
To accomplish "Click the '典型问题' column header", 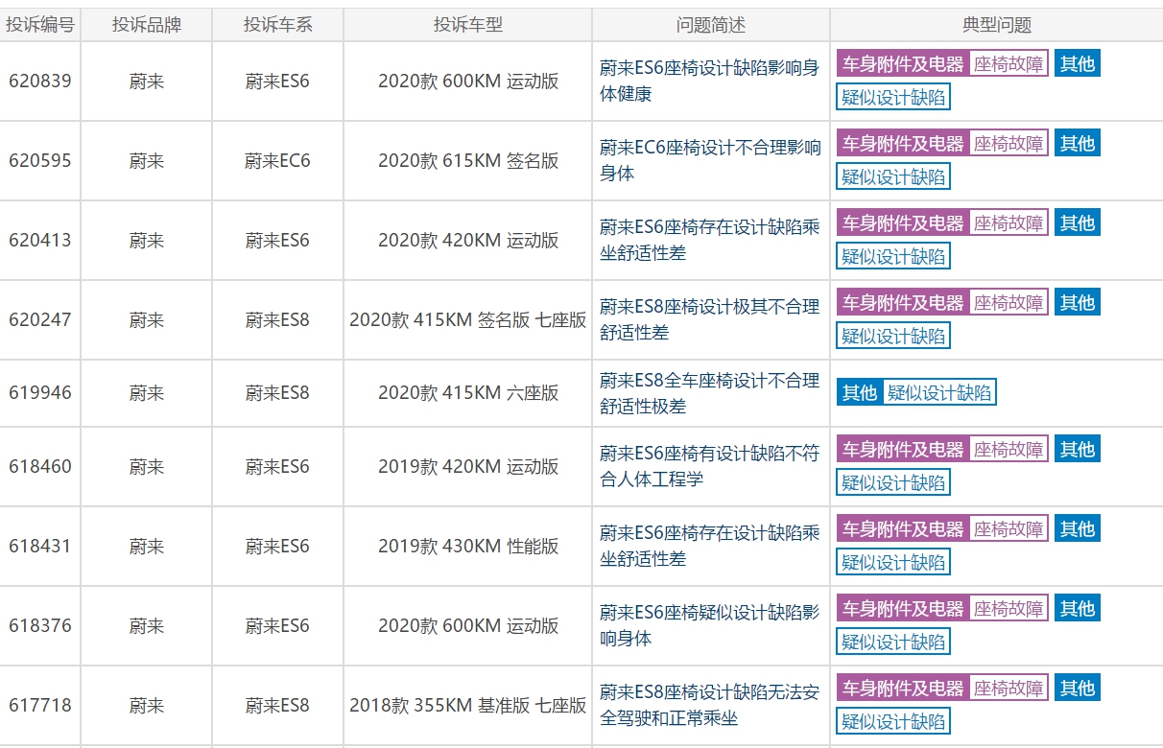I will 997,26.
